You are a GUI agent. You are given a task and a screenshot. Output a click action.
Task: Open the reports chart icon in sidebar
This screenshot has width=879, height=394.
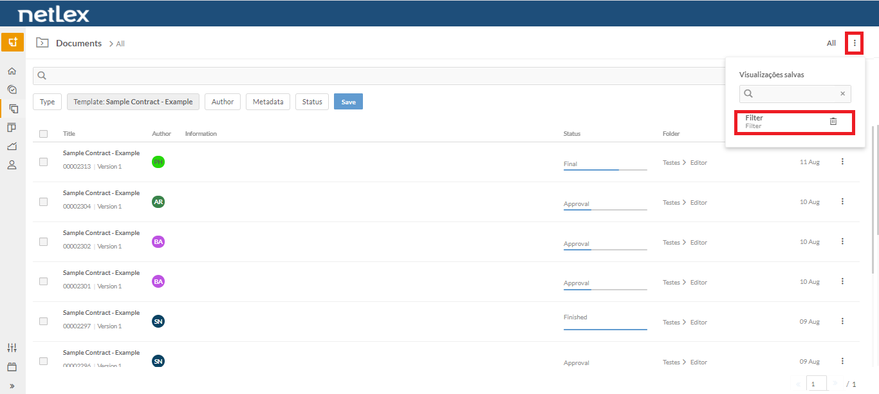coord(12,146)
